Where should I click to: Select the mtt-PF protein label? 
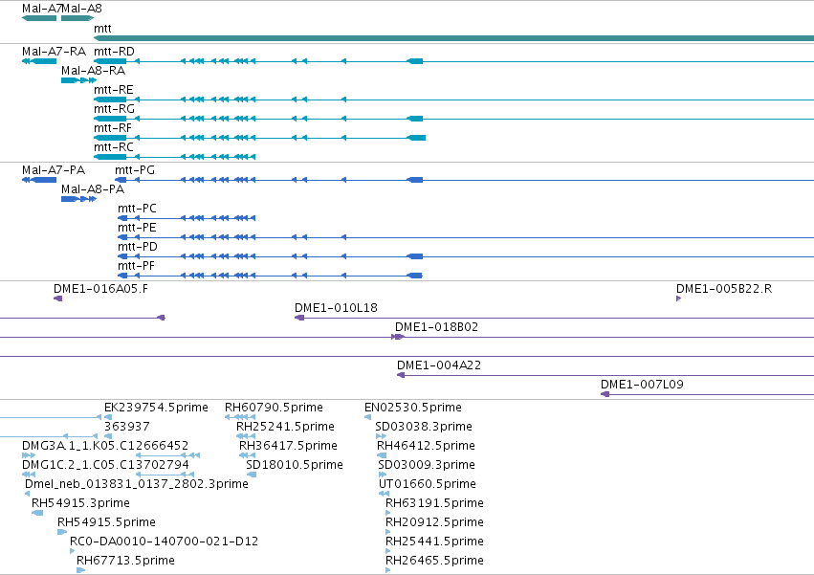[x=137, y=267]
